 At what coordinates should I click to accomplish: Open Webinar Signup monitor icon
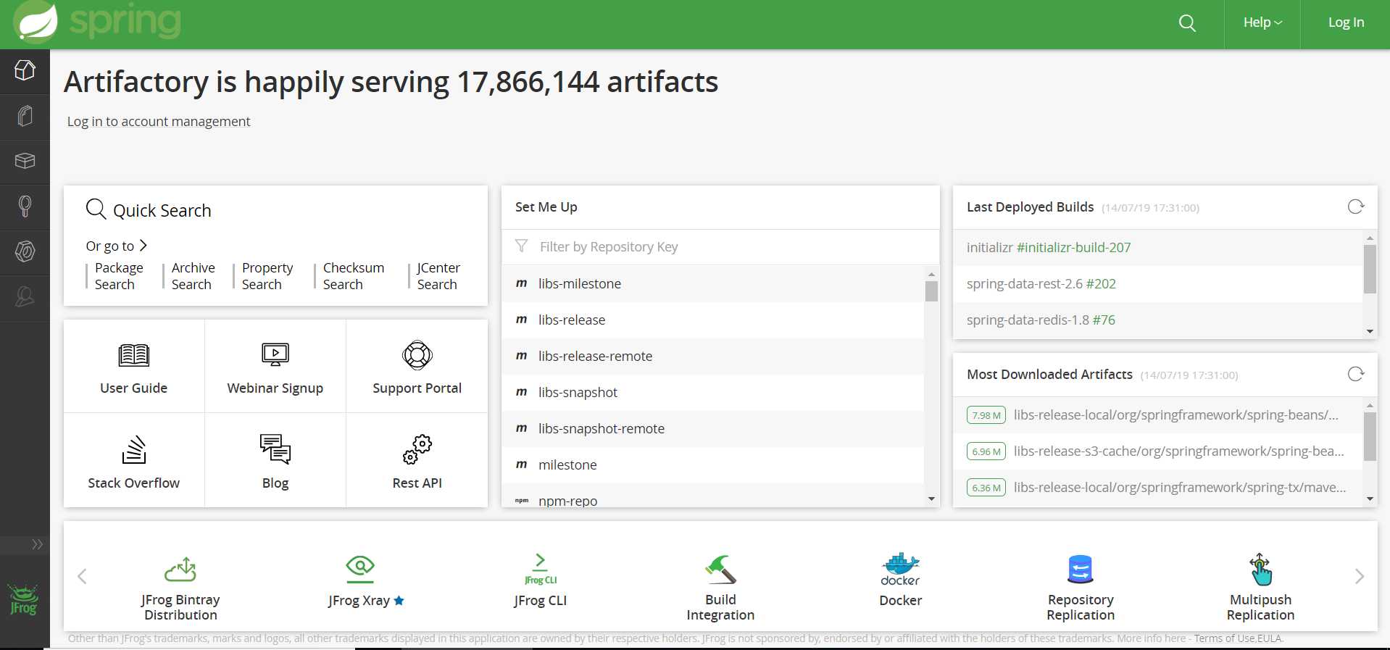(275, 354)
